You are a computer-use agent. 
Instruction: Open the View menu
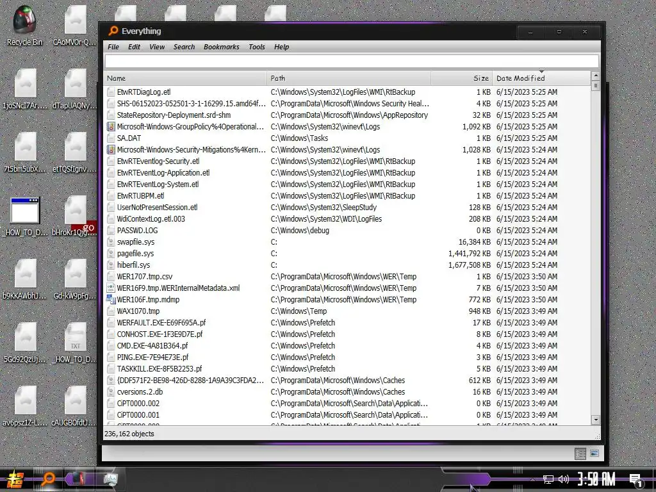[157, 47]
